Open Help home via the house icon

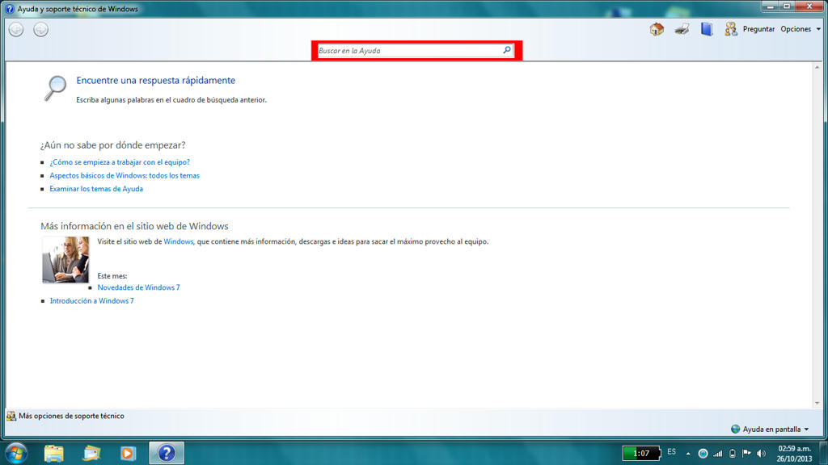657,29
